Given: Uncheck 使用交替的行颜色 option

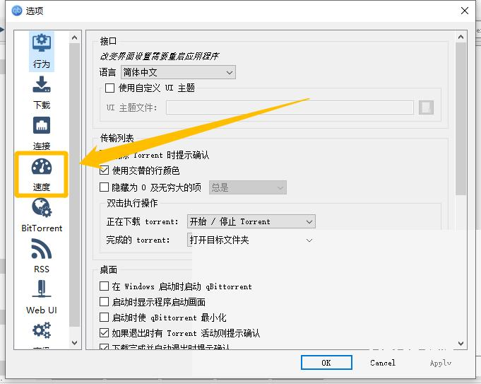Looking at the screenshot, I should (104, 170).
